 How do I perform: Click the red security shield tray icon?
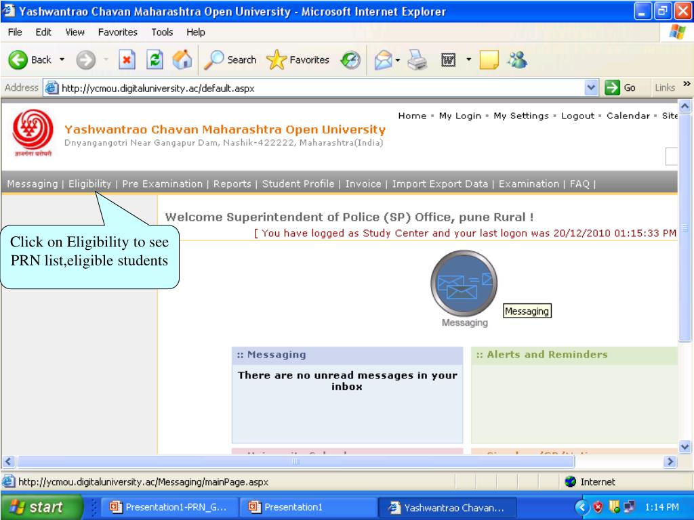598,506
